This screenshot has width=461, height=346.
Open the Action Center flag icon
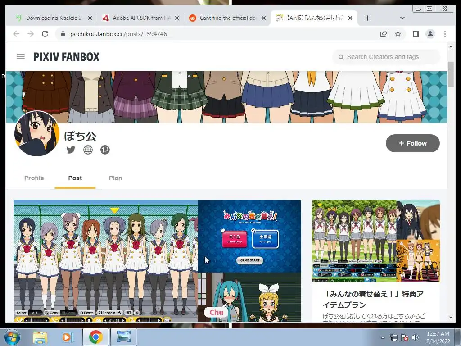405,337
